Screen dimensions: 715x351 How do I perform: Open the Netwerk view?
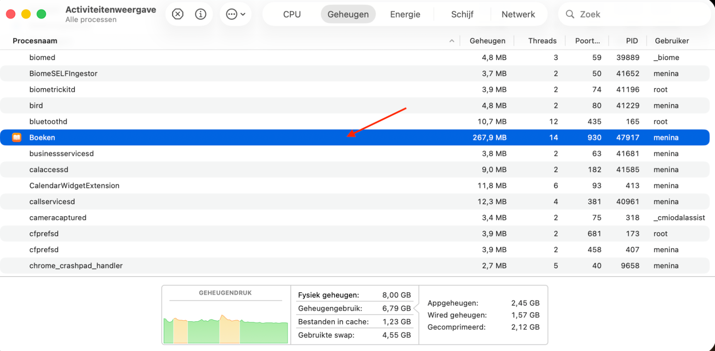(x=518, y=14)
